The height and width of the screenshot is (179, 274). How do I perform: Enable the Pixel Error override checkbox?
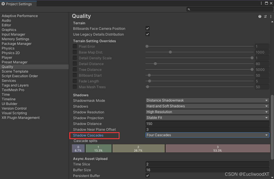pyautogui.click(x=75, y=46)
